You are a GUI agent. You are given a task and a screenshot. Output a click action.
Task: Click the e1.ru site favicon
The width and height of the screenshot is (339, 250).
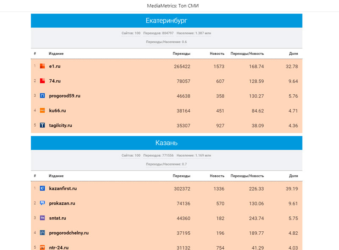42,66
